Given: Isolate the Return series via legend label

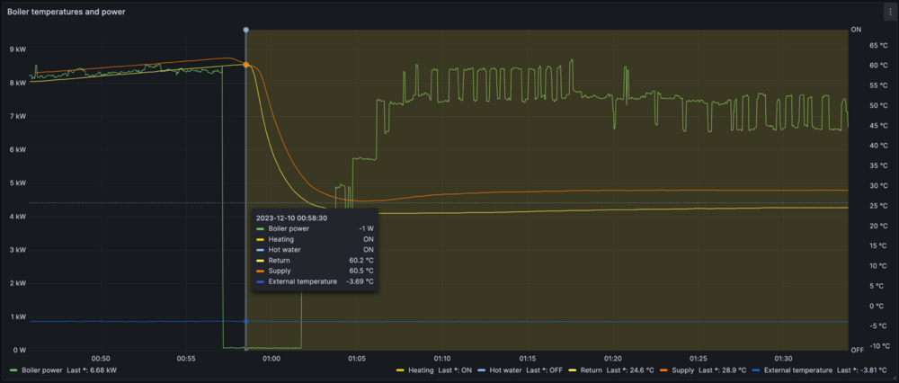Looking at the screenshot, I should 589,370.
